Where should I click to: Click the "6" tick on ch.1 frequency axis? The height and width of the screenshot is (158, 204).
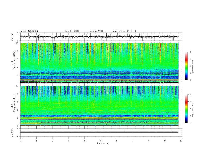point(18,59)
